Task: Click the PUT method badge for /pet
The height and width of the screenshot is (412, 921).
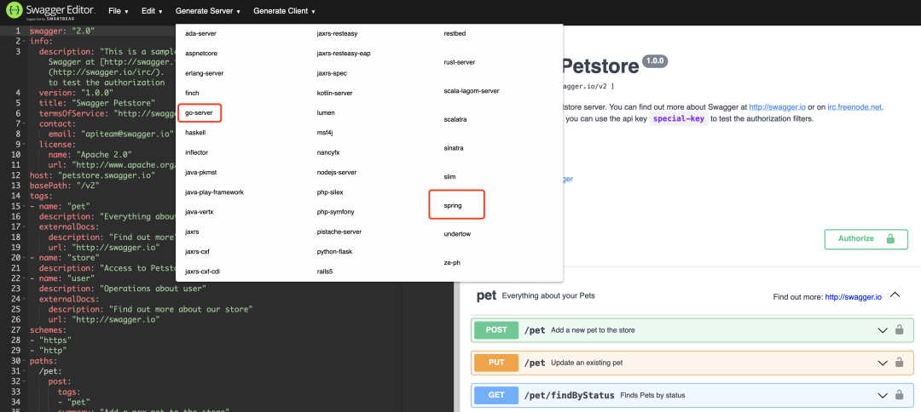Action: point(496,363)
